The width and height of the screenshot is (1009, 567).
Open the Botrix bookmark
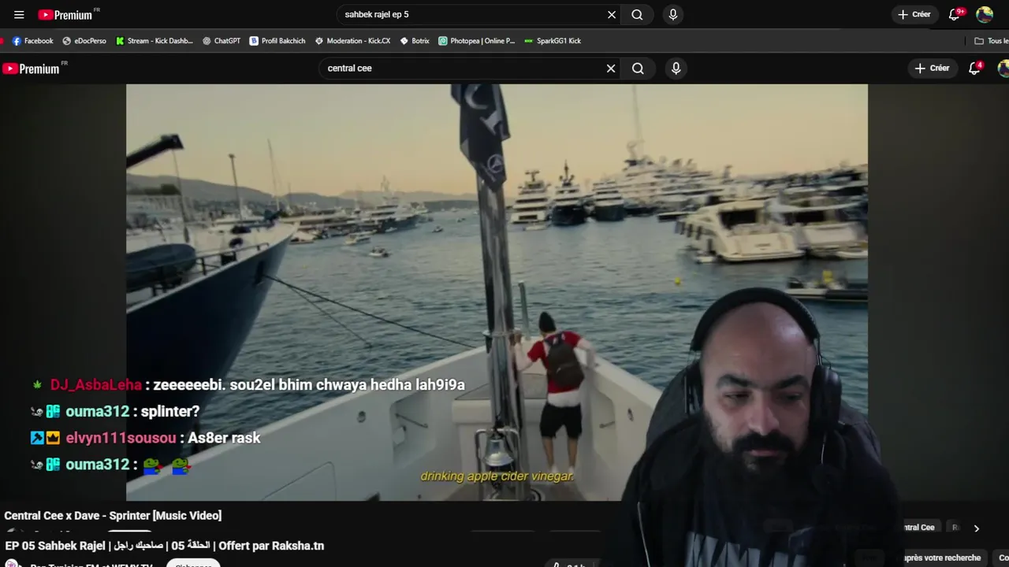coord(415,41)
